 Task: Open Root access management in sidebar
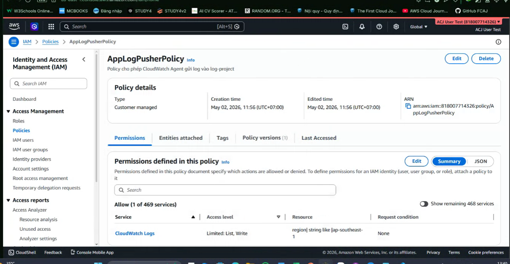point(40,178)
